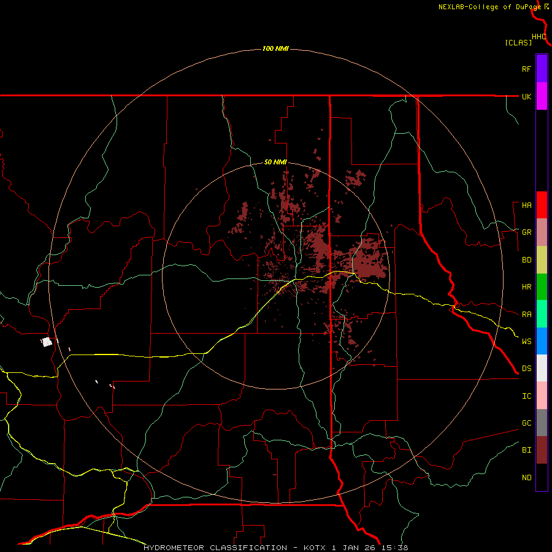This screenshot has height=552, width=552.
Task: Click the KOTX radar site identifier
Action: tap(315, 548)
